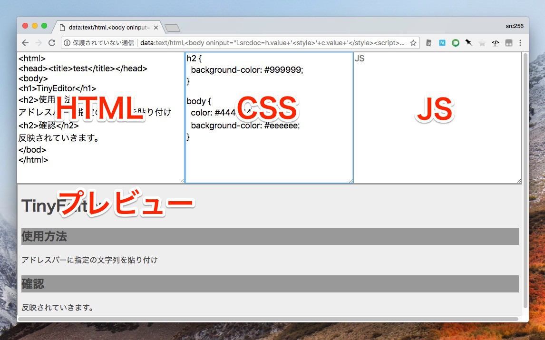Click the src256 profile button
This screenshot has width=545, height=340.
pyautogui.click(x=515, y=26)
